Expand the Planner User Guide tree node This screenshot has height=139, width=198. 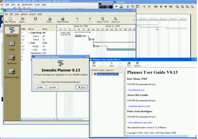92,74
